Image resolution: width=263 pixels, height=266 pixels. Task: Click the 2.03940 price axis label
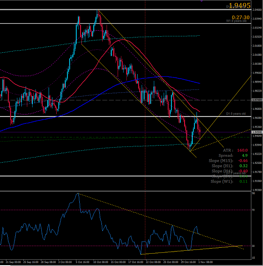pos(257,19)
